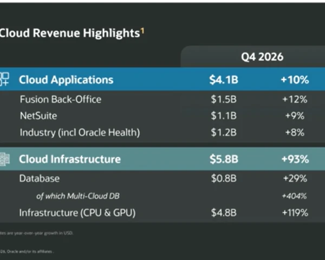Select the 'Cloud Infrastructure' row label
The image size is (325, 260).
point(70,159)
